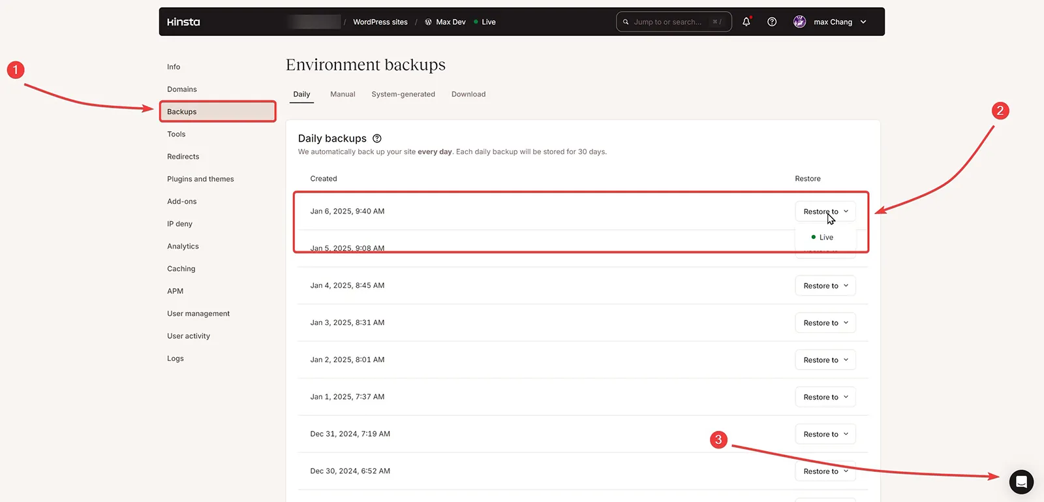Viewport: 1044px width, 502px height.
Task: Open Plugins and themes in the sidebar
Action: click(200, 179)
